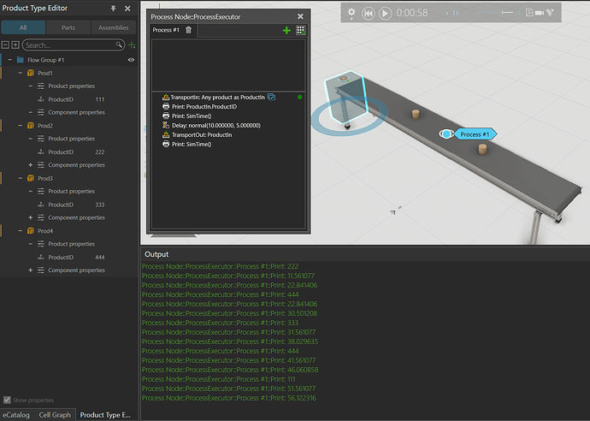Select the TransportIn statement icon
Image resolution: width=590 pixels, height=421 pixels.
(x=166, y=98)
